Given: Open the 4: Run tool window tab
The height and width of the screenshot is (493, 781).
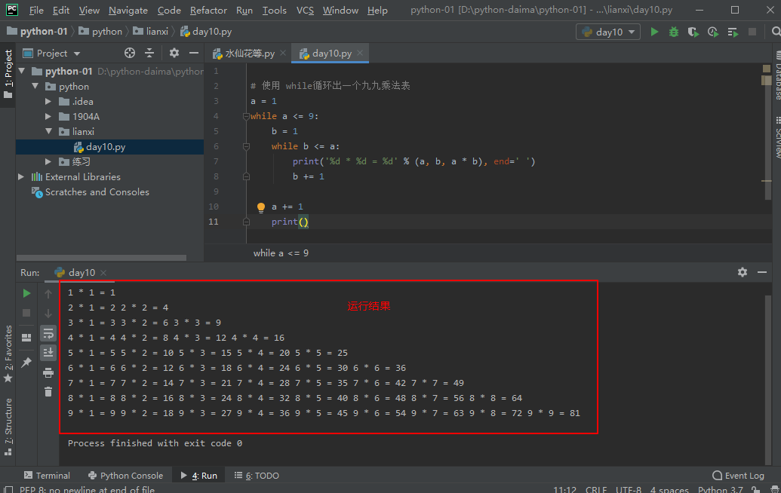Looking at the screenshot, I should pos(199,476).
